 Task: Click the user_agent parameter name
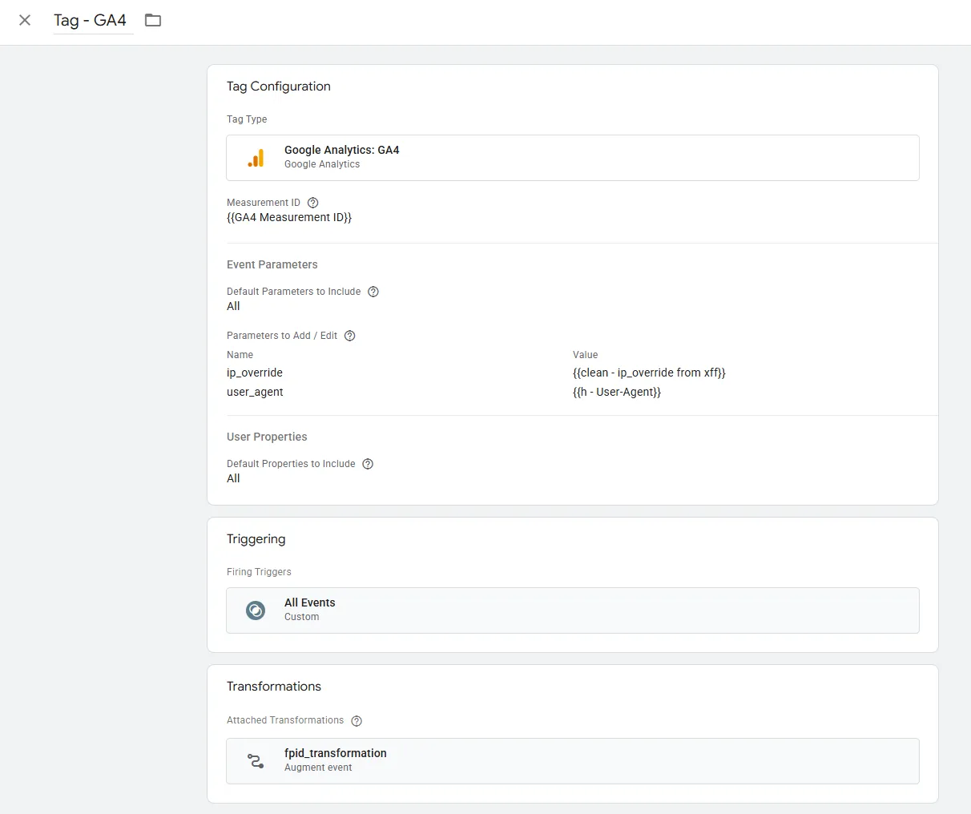point(255,392)
